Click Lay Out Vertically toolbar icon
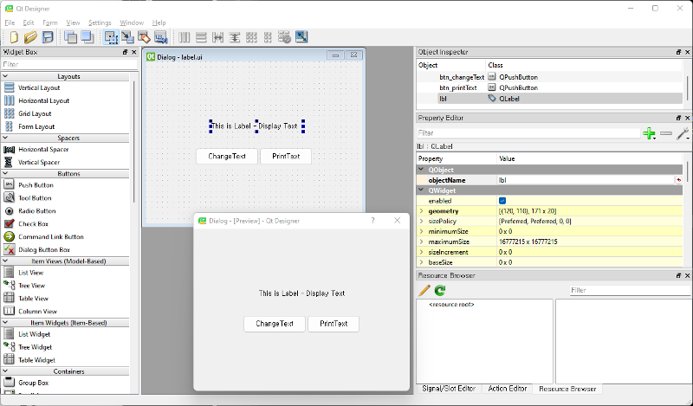The image size is (693, 406). pyautogui.click(x=201, y=37)
